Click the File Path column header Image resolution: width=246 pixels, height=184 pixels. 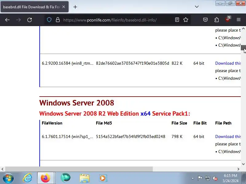coord(223,123)
